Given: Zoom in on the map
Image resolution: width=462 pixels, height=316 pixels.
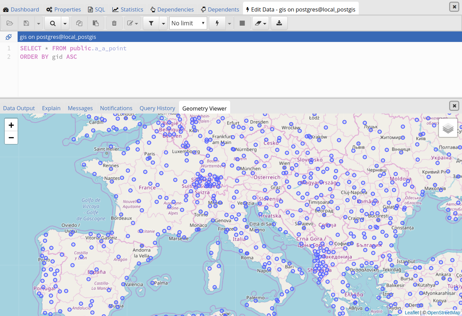Looking at the screenshot, I should [x=11, y=125].
